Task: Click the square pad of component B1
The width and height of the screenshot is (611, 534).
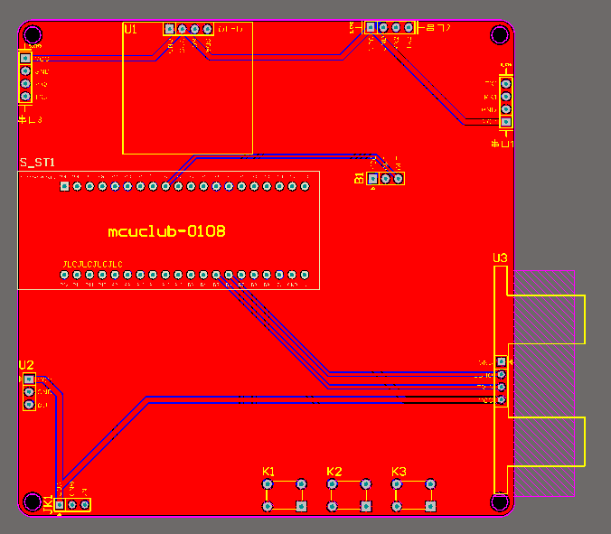Action: pyautogui.click(x=373, y=178)
